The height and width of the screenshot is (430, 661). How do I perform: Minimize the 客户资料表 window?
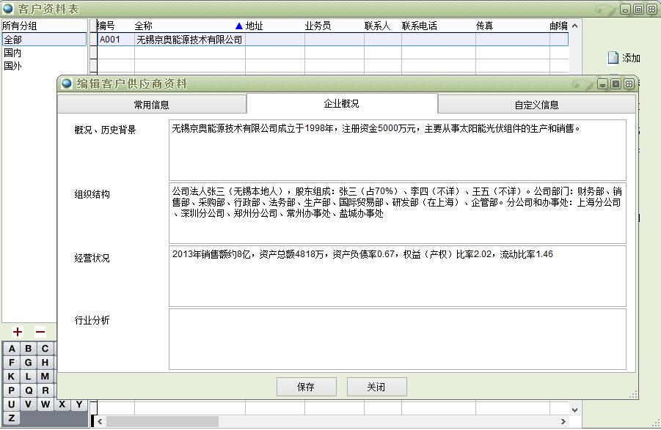pos(624,9)
